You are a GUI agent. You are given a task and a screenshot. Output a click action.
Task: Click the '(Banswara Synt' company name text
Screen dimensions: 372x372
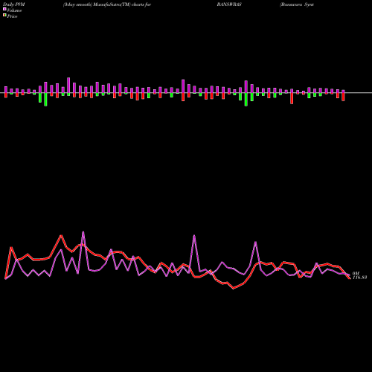[297, 4]
